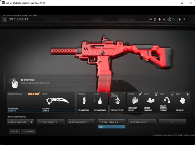Select the Trophy System field upgrade
The image size is (195, 145).
coord(118,102)
